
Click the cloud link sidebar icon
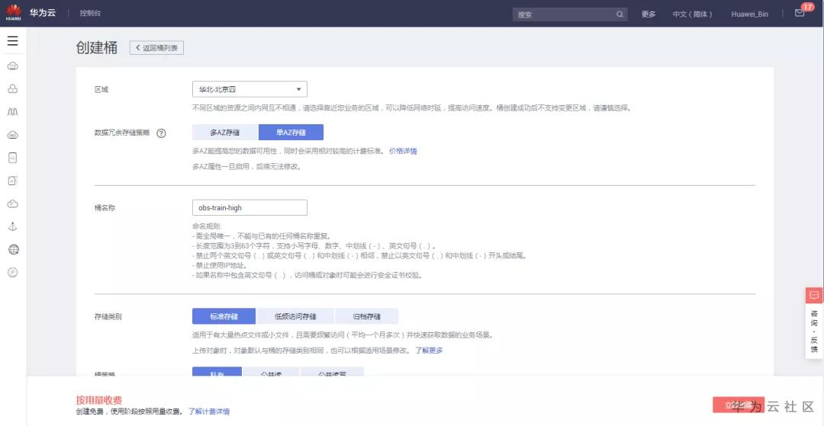click(x=13, y=203)
